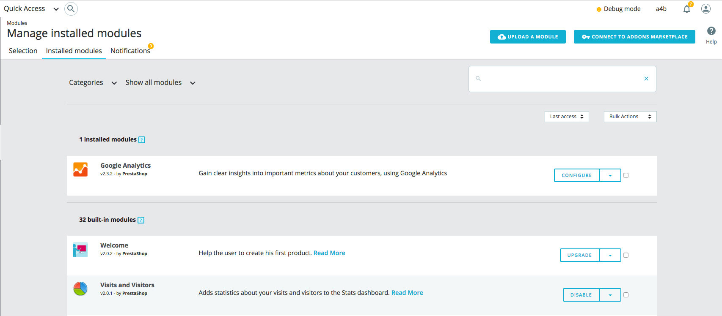Click the Upload a Module button
The height and width of the screenshot is (316, 722).
click(x=528, y=37)
